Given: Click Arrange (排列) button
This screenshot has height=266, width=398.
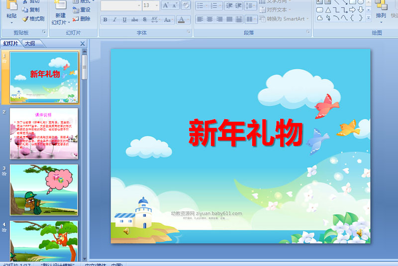Looking at the screenshot, I should tap(381, 11).
